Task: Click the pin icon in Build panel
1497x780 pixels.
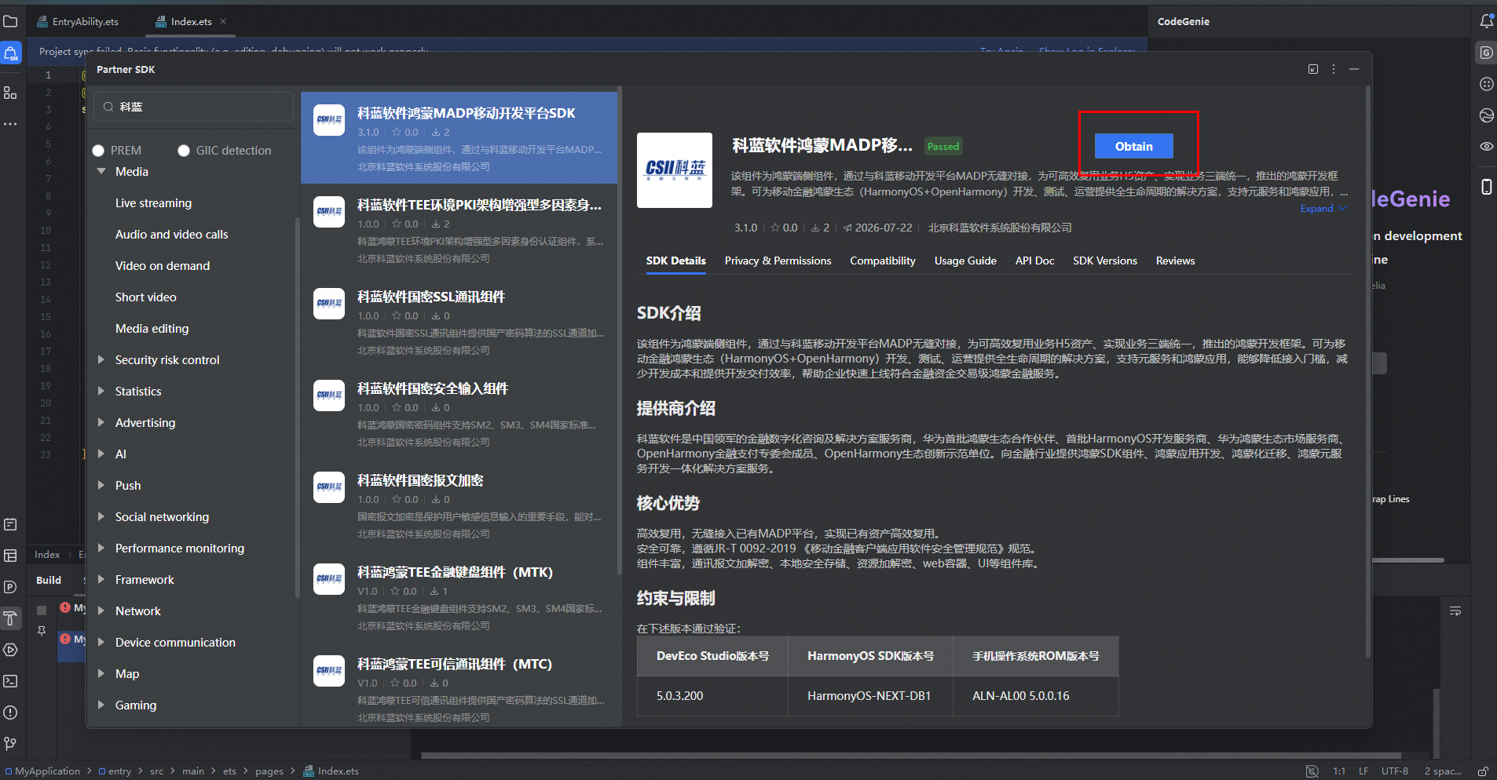Action: 42,630
